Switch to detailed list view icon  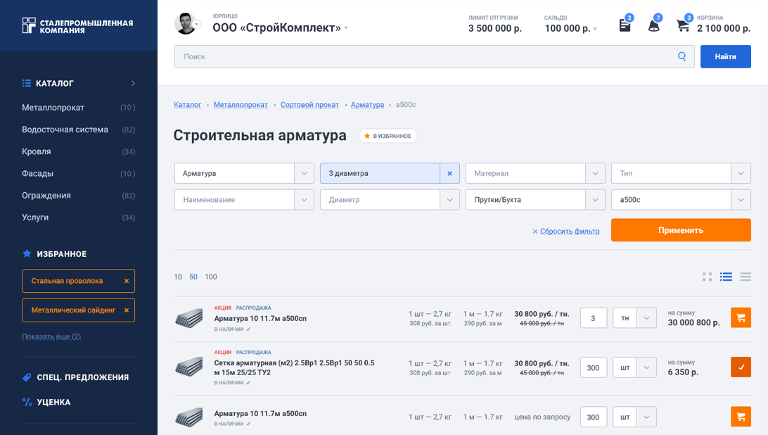(x=726, y=277)
